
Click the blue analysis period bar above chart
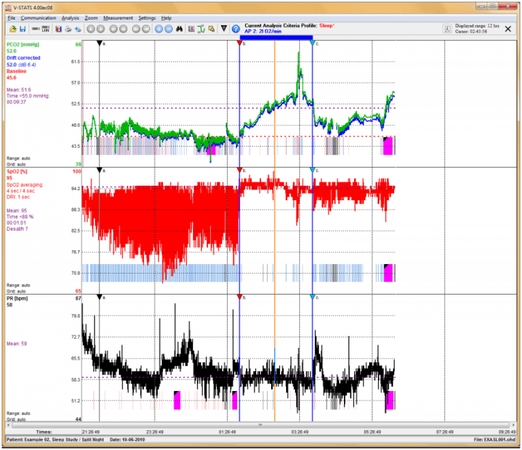tap(276, 37)
